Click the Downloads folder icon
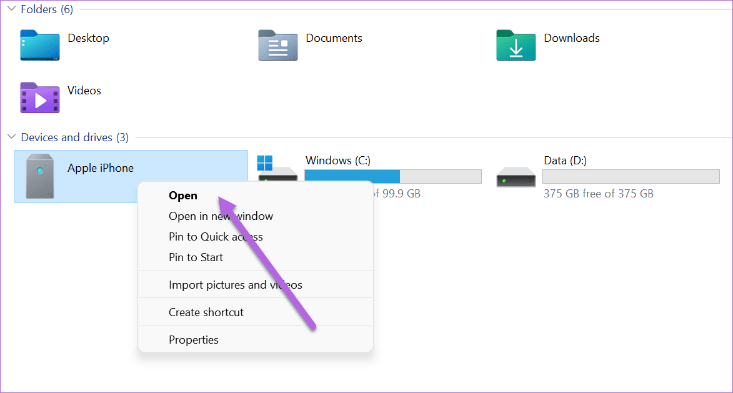The image size is (733, 393). (516, 46)
